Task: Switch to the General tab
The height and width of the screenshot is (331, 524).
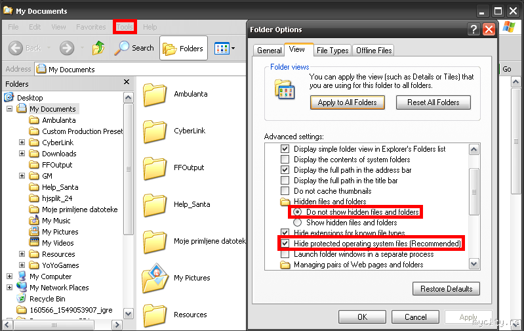Action: (x=269, y=50)
